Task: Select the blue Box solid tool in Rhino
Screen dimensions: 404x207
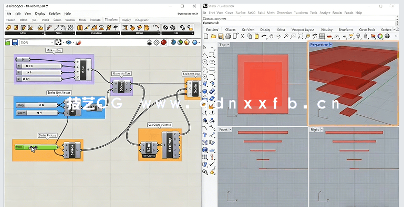Action: (204, 91)
